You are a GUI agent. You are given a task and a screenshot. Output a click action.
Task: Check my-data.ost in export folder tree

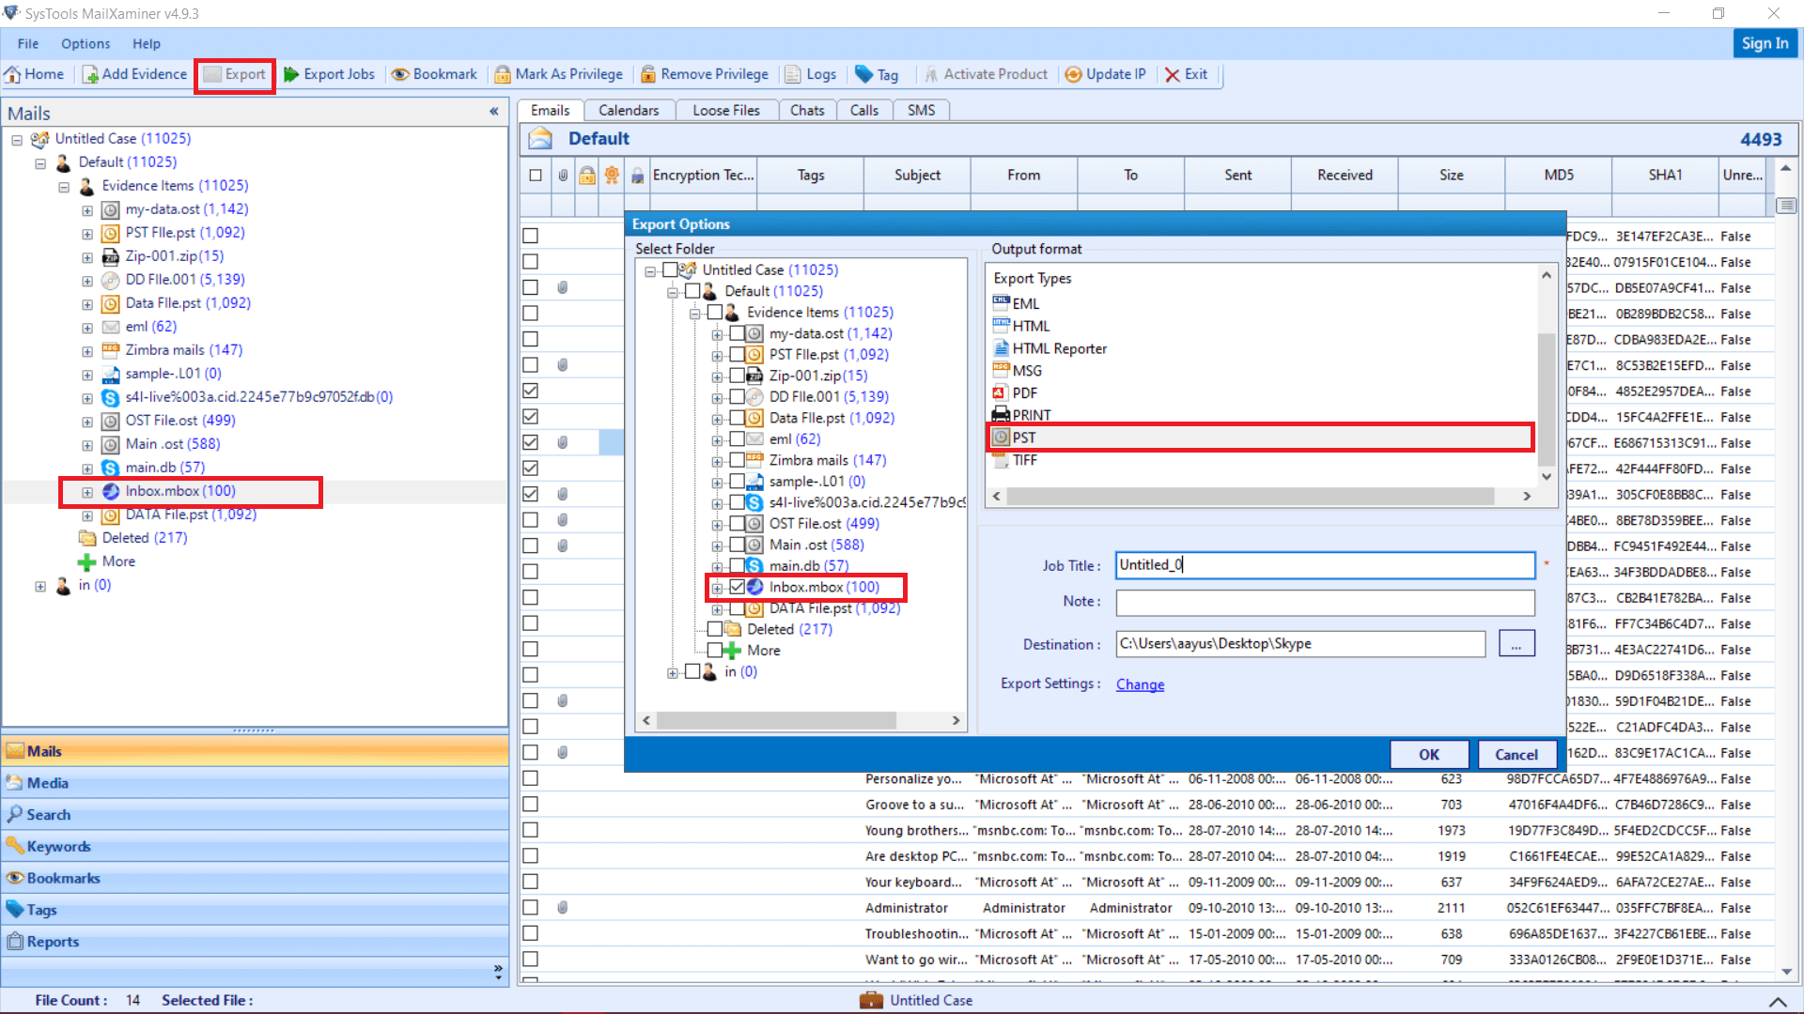pos(738,333)
